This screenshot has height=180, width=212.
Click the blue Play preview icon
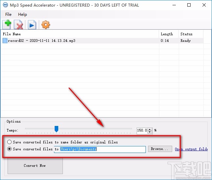32,25
